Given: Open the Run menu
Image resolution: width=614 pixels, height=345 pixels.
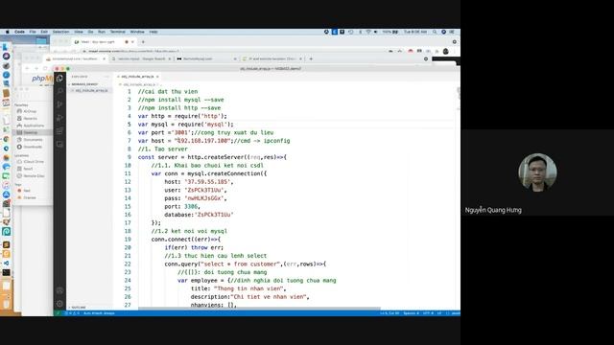Looking at the screenshot, I should (102, 32).
